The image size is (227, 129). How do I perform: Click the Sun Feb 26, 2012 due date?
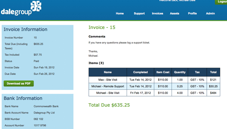coord(44,74)
